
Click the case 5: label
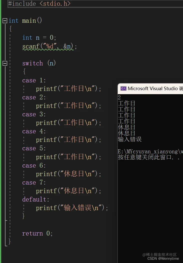coord(34,148)
